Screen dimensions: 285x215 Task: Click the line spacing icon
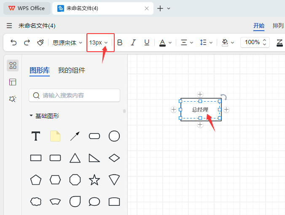pyautogui.click(x=203, y=42)
